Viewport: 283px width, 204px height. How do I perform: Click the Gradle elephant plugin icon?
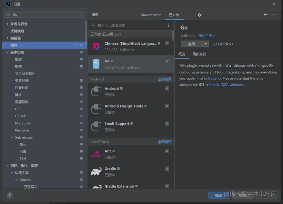96,171
